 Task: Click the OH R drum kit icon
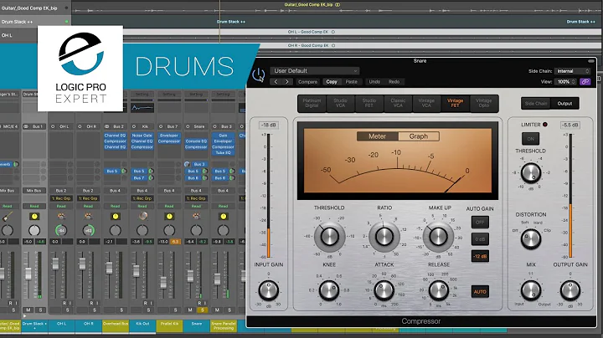coord(88,217)
